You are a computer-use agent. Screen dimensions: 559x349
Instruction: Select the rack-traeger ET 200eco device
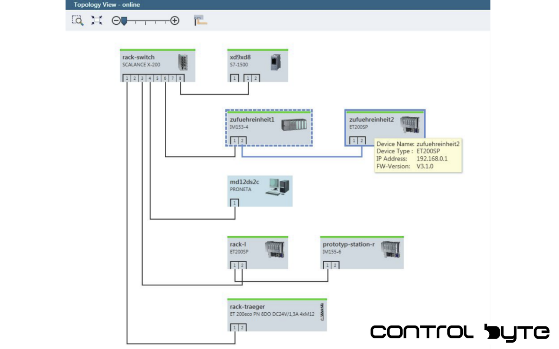tap(277, 314)
